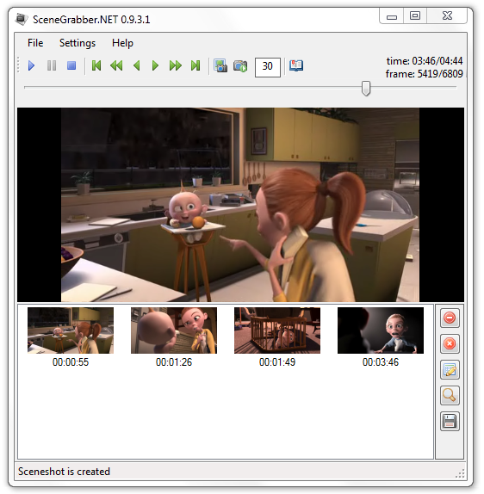Click the video seek slider thumb
Image resolution: width=484 pixels, height=494 pixels.
coord(366,88)
